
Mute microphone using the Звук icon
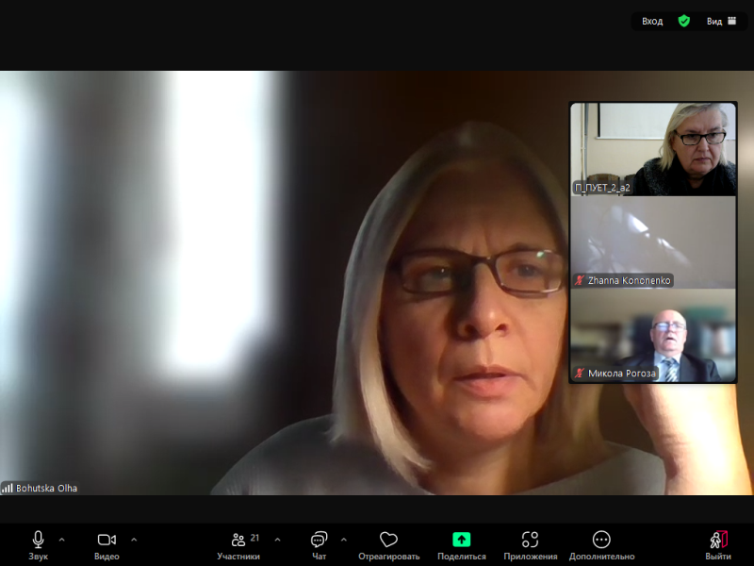click(38, 540)
